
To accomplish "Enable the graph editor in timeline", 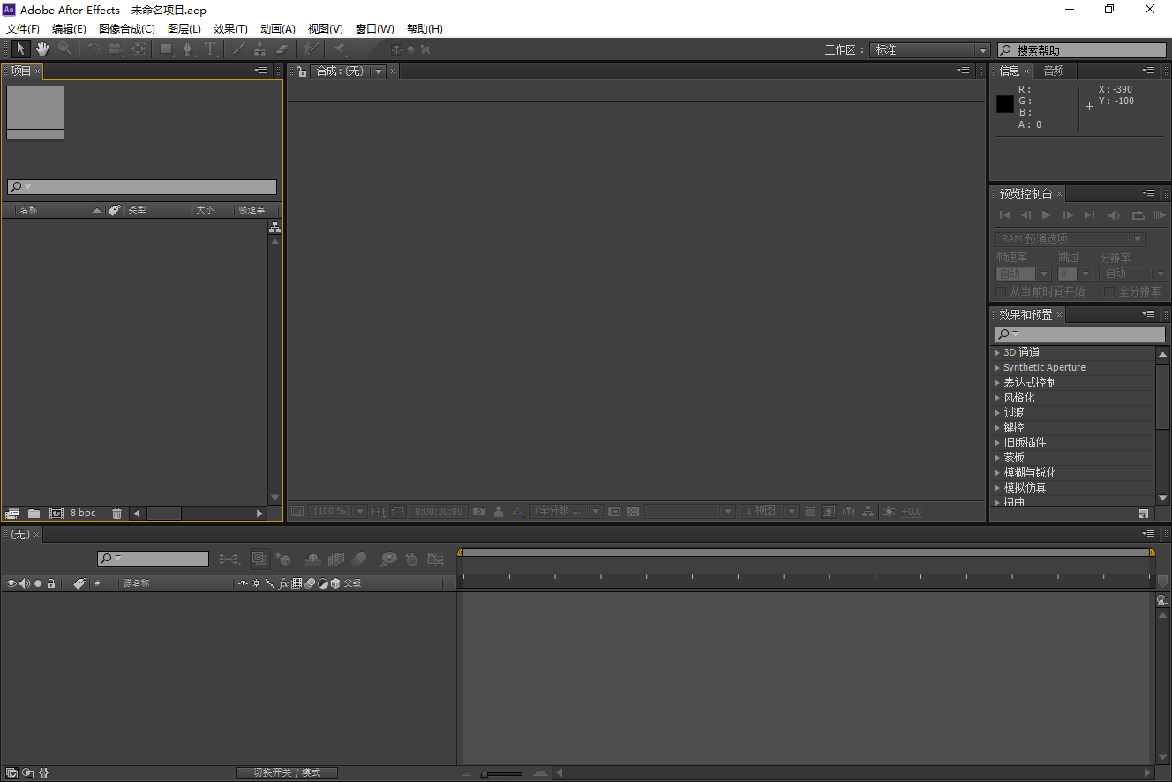I will [435, 559].
